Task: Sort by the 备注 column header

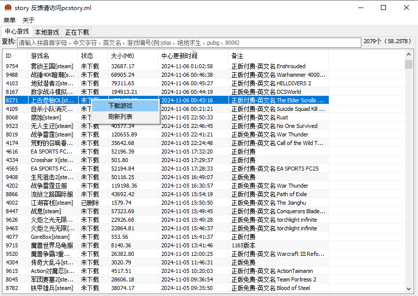Action: [x=279, y=56]
